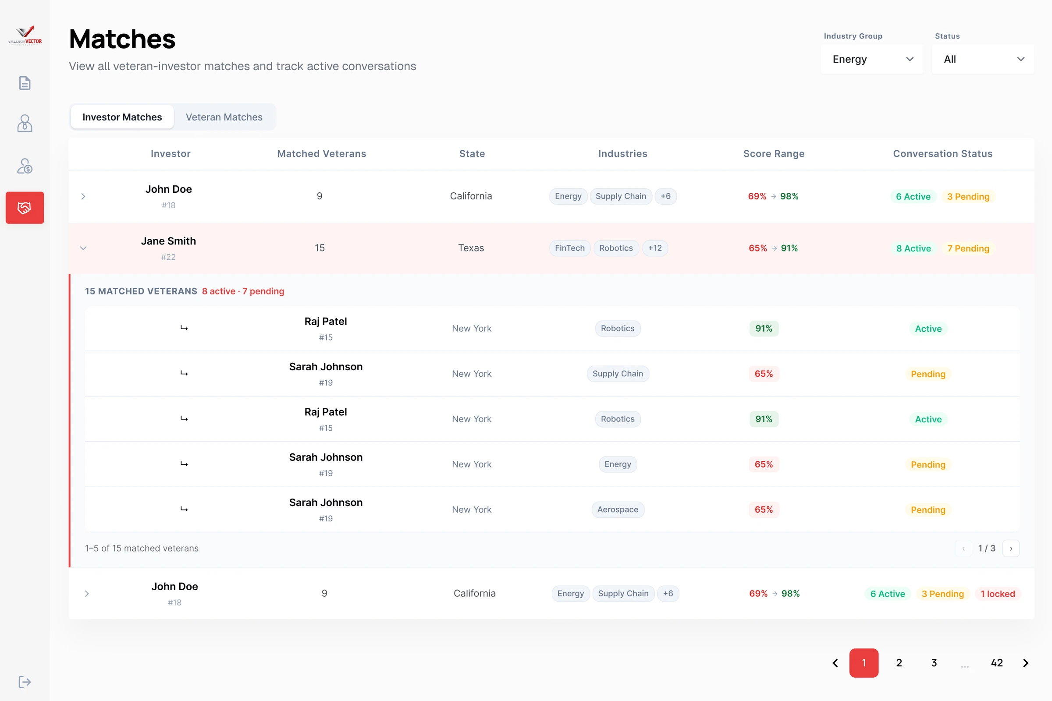This screenshot has height=701, width=1052.
Task: Sort by the Score Range column header
Action: point(774,154)
